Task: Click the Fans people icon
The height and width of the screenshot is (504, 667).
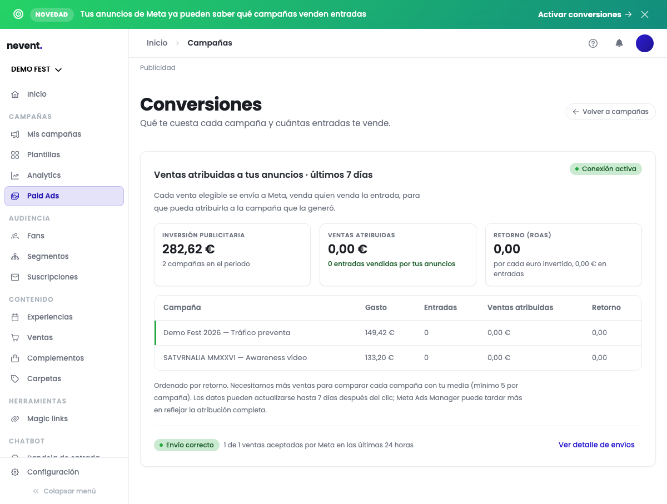Action: click(15, 236)
